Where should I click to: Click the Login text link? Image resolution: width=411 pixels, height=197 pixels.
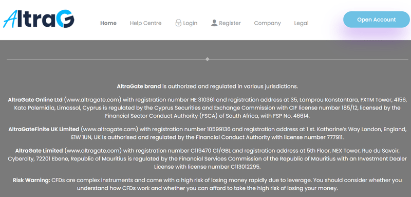click(x=190, y=23)
